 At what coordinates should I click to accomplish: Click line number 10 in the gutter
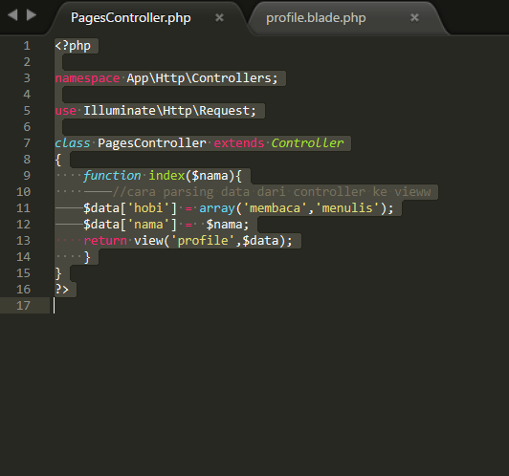point(23,192)
